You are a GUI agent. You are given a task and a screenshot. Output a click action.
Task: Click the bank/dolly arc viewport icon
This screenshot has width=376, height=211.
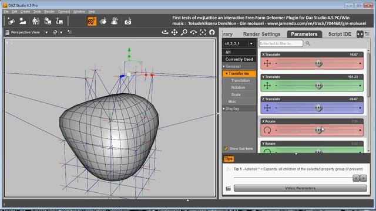click(x=193, y=32)
